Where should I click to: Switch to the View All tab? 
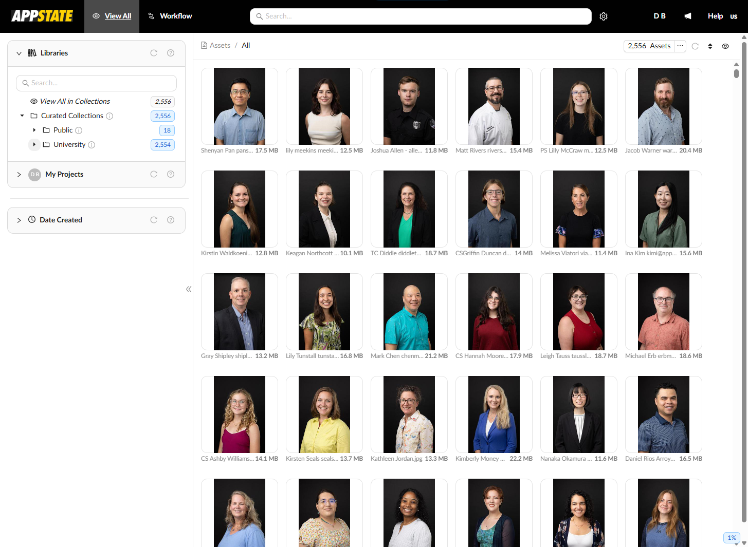tap(112, 16)
